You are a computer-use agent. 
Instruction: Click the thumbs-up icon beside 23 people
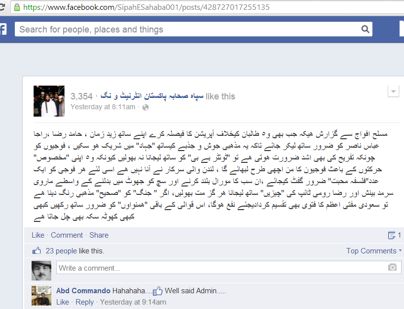37,250
